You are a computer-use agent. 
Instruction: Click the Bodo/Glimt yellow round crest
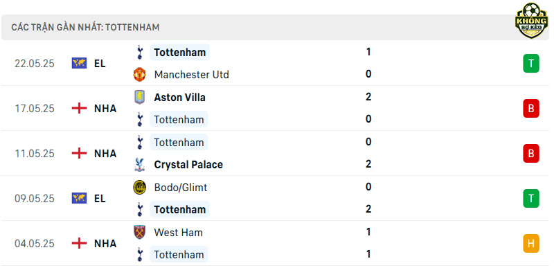pyautogui.click(x=140, y=187)
